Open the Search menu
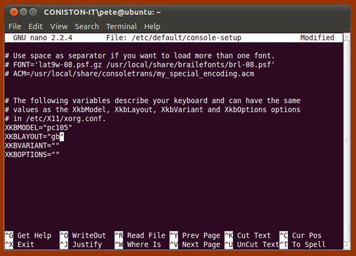The height and width of the screenshot is (256, 356). click(87, 27)
